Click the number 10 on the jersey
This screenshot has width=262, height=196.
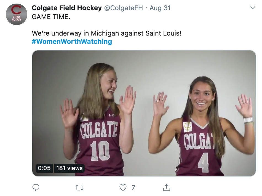tap(100, 151)
